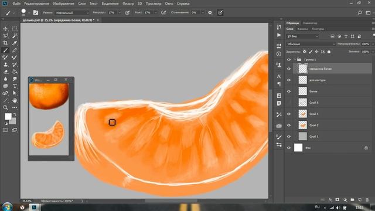Hide the середина белая layer
Screen dimensions: 375x211
pos(289,69)
